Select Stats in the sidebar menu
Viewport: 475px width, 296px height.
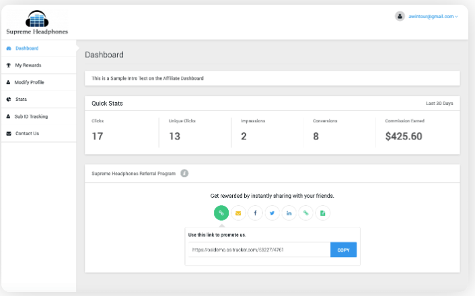[x=21, y=99]
